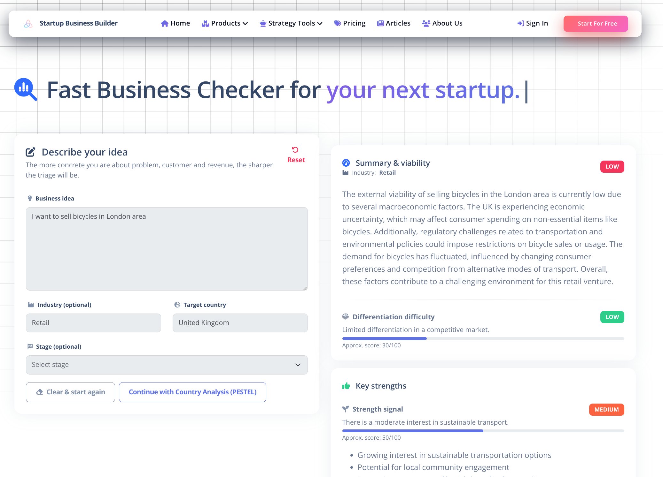Click the Differentiation difficulty progress bar

tap(483, 338)
